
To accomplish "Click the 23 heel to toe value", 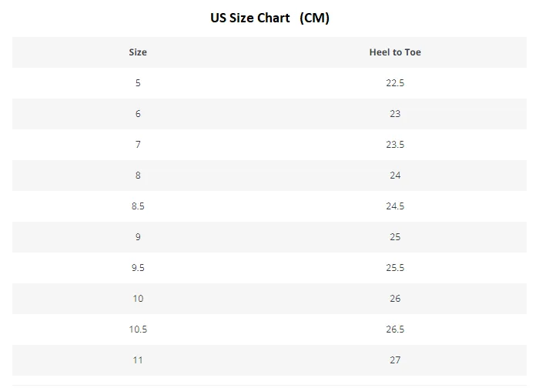I will pyautogui.click(x=395, y=114).
